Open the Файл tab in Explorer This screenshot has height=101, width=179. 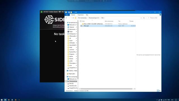point(67,15)
